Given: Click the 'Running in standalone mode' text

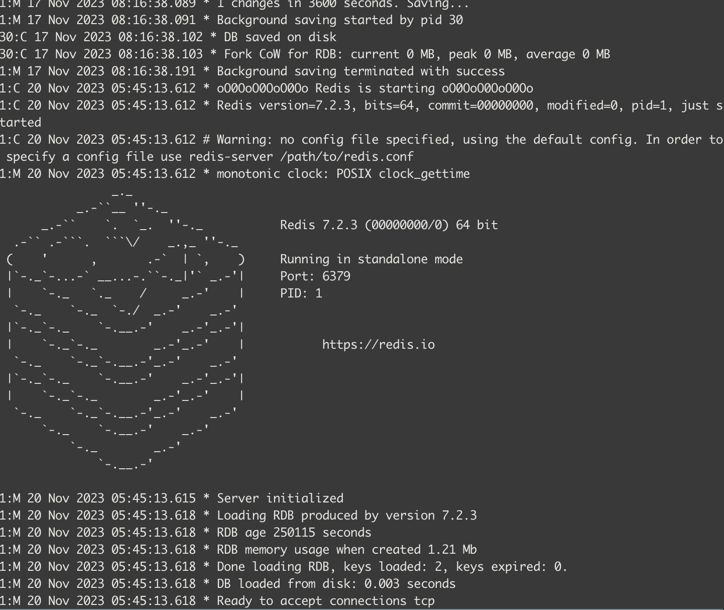Looking at the screenshot, I should 372,259.
